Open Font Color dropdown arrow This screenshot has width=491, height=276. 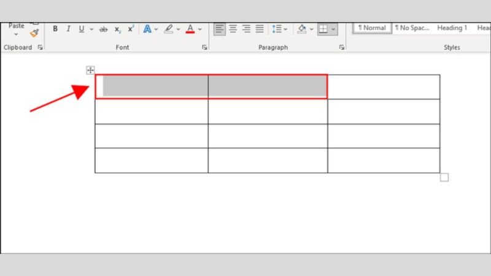pos(200,29)
